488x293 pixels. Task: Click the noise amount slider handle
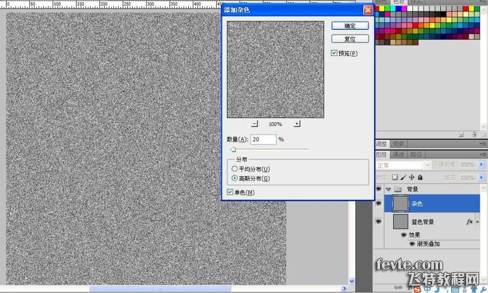pos(233,149)
